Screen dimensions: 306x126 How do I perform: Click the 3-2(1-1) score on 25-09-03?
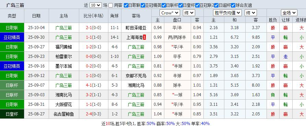click(x=93, y=95)
